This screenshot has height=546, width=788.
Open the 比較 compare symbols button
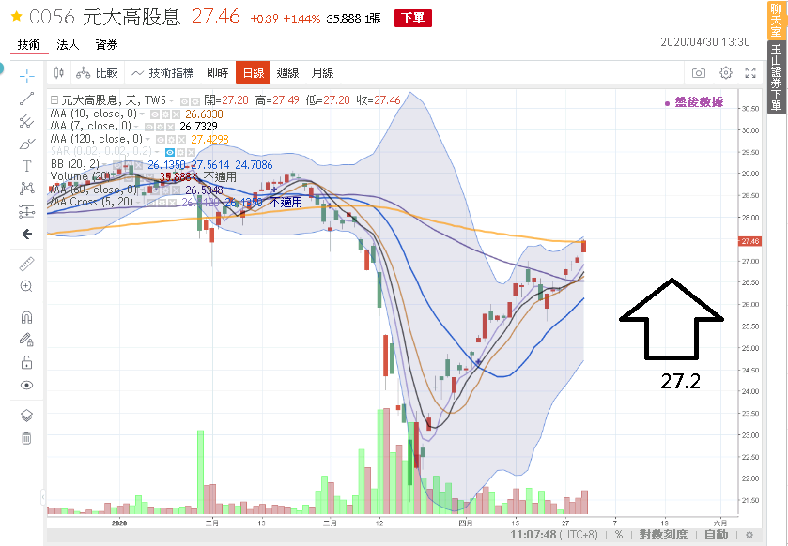pos(97,73)
